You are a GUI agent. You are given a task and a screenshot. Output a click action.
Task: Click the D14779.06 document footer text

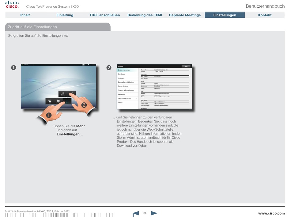(37, 211)
